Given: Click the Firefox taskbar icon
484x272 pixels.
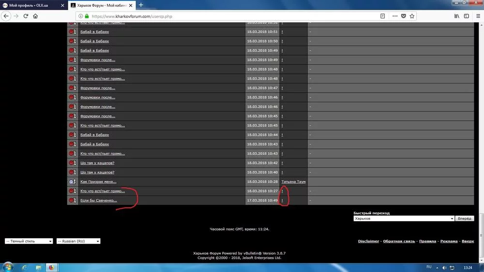Looking at the screenshot, I should click(52, 268).
